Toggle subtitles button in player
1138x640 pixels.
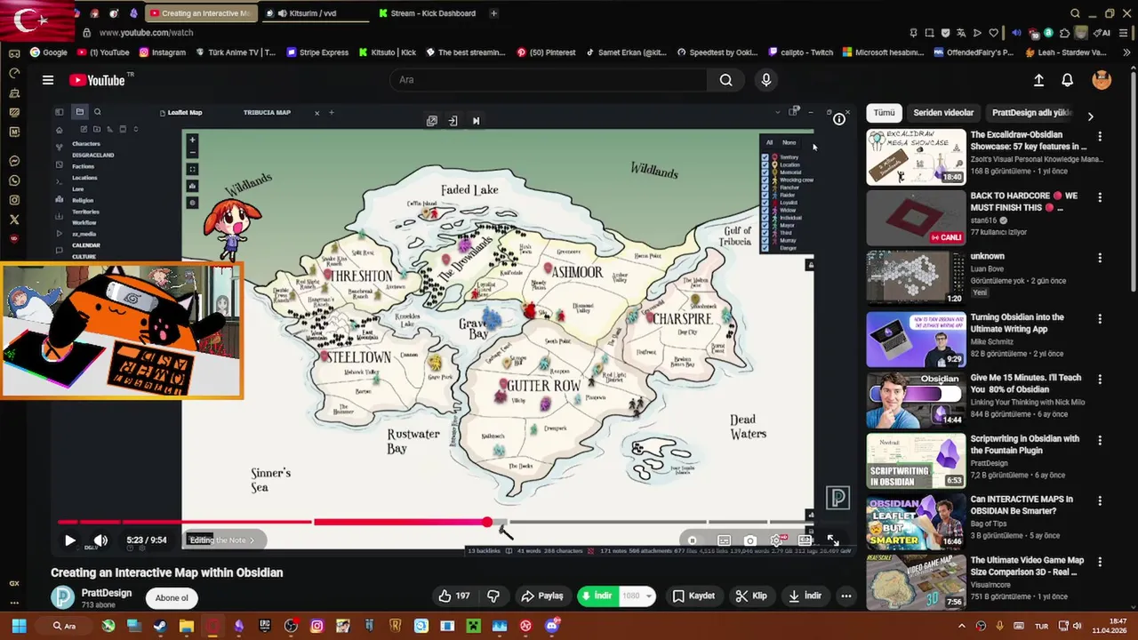pyautogui.click(x=725, y=540)
